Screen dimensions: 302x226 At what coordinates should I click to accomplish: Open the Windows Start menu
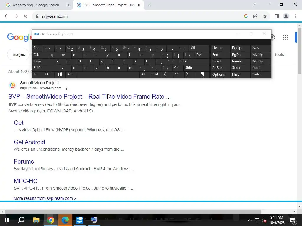tap(7, 220)
